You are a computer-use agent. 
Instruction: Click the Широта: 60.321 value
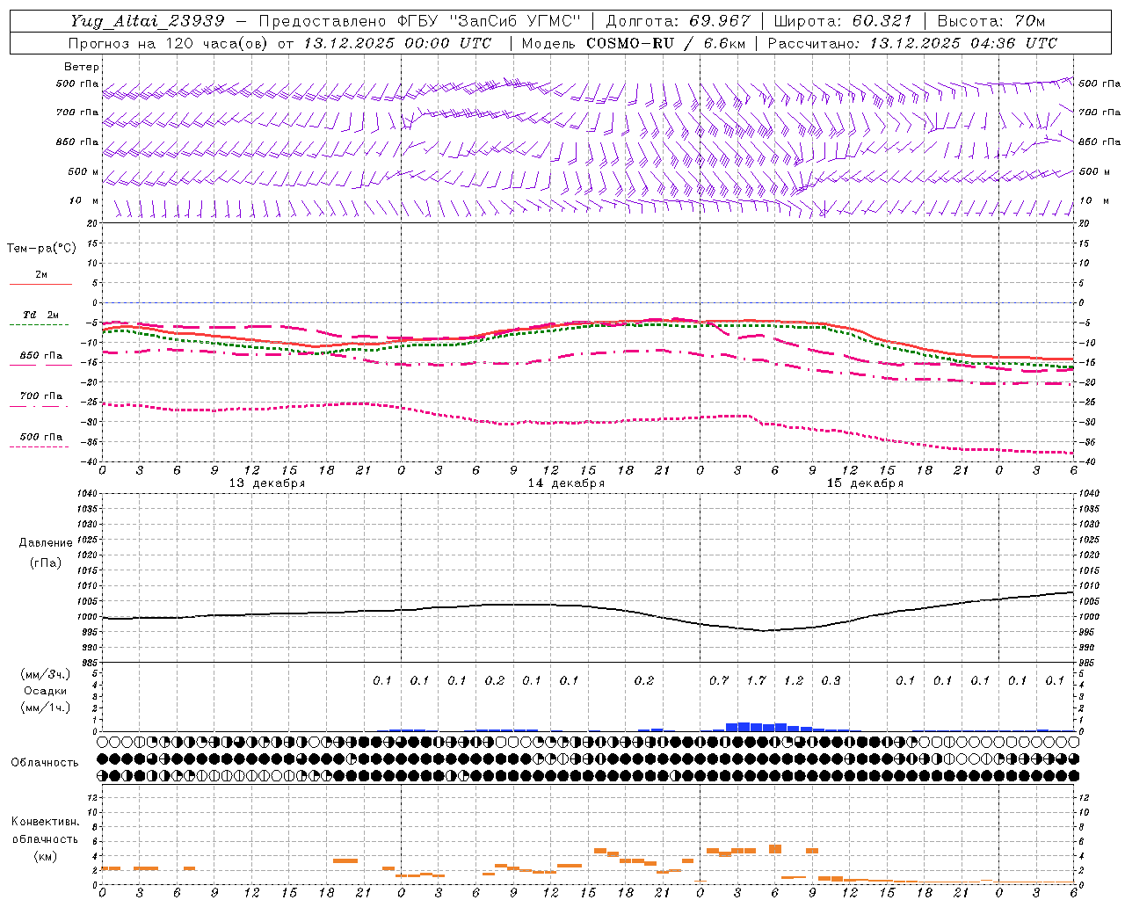[843, 21]
